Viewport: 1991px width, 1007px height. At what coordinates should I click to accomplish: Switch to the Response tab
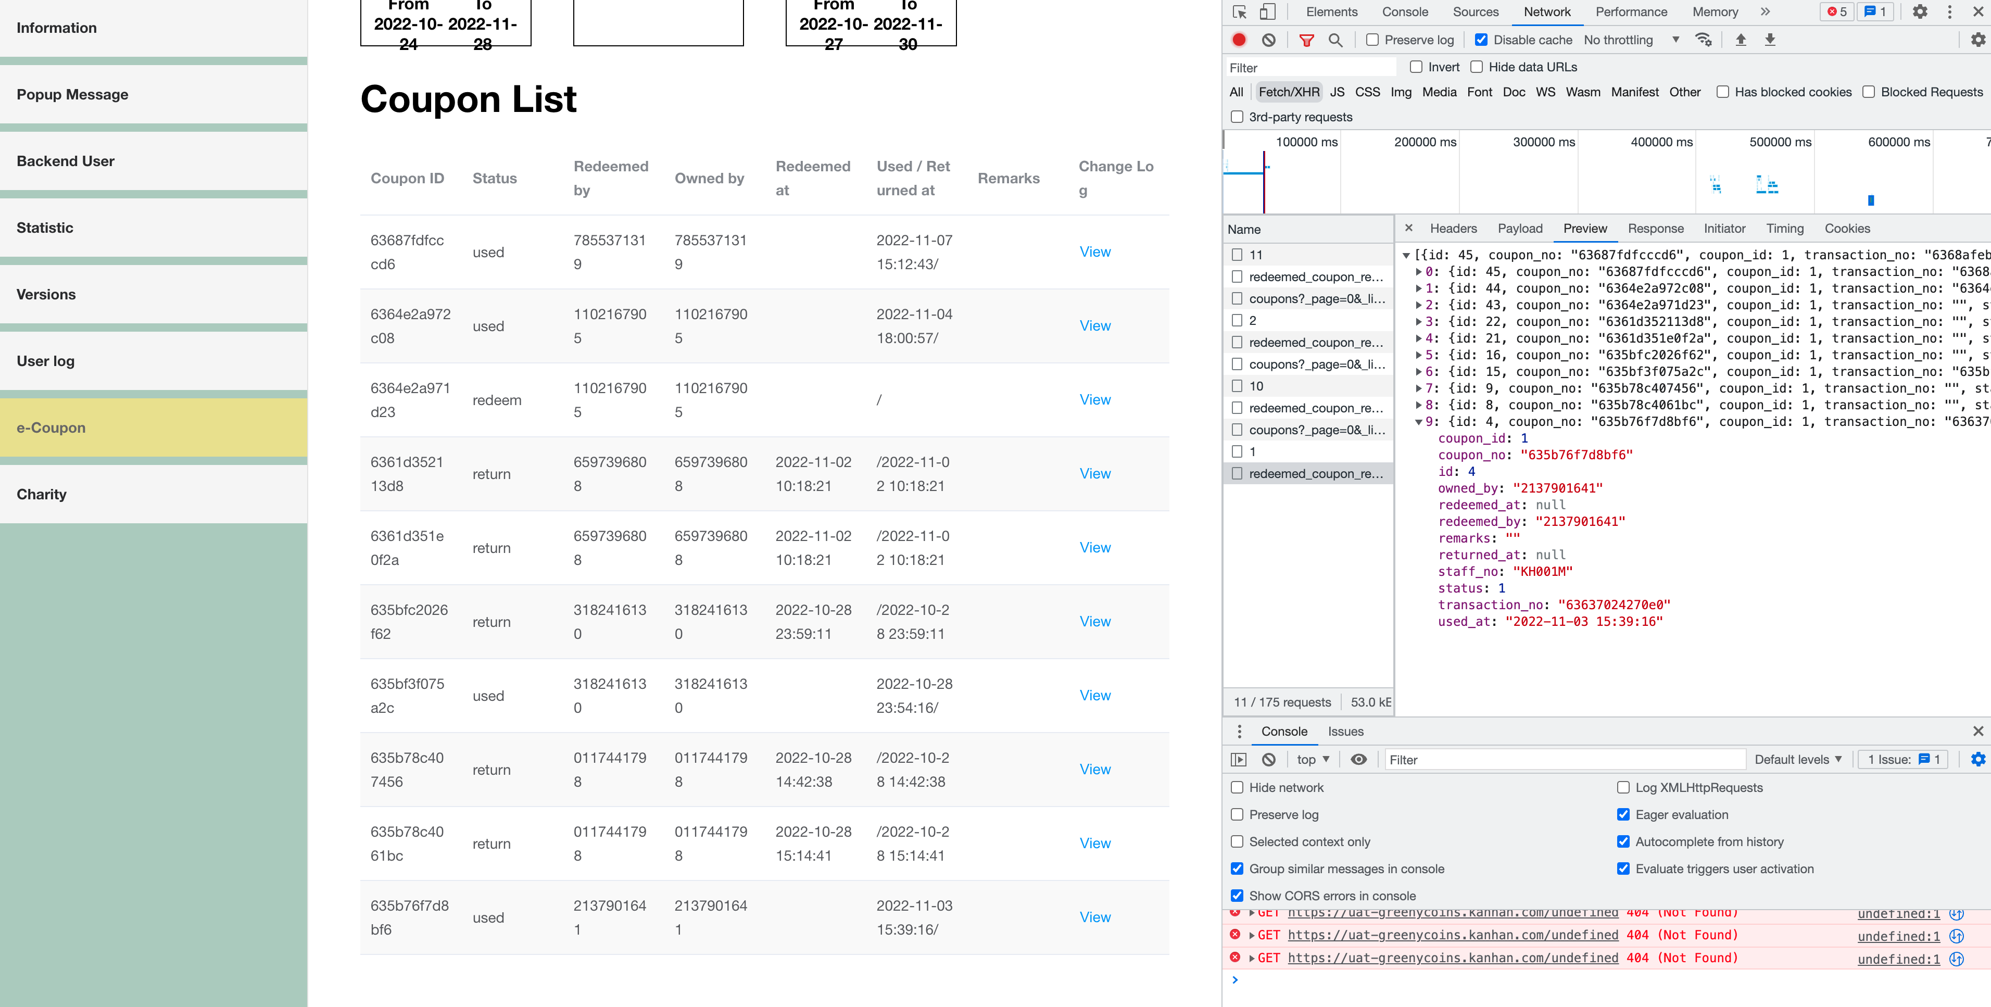pos(1655,228)
